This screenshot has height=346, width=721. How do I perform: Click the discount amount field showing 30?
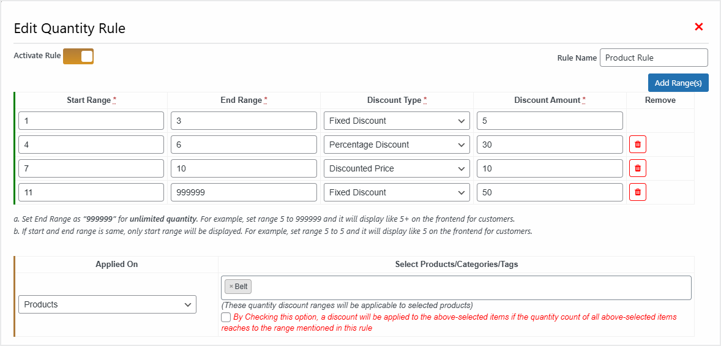point(550,145)
